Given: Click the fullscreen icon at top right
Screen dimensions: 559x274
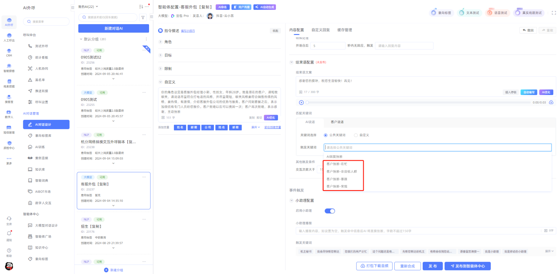Looking at the screenshot, I should click(x=554, y=13).
